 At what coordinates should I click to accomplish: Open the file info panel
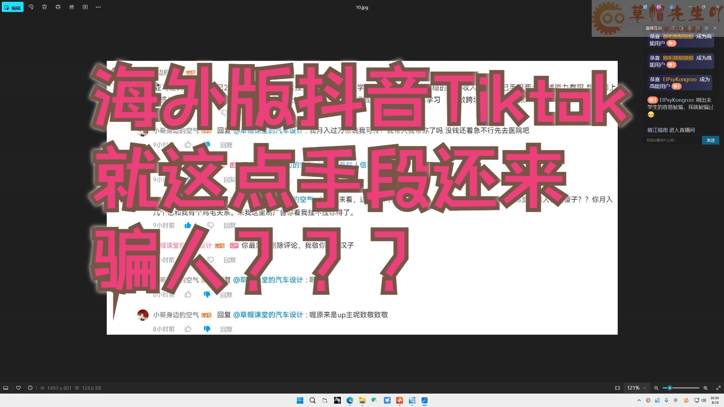coord(30,388)
